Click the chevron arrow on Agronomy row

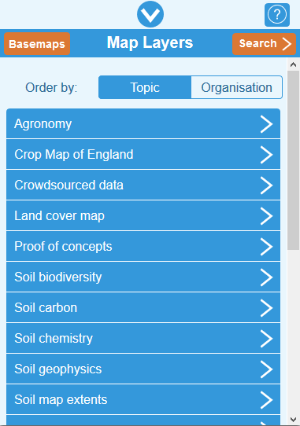[266, 124]
